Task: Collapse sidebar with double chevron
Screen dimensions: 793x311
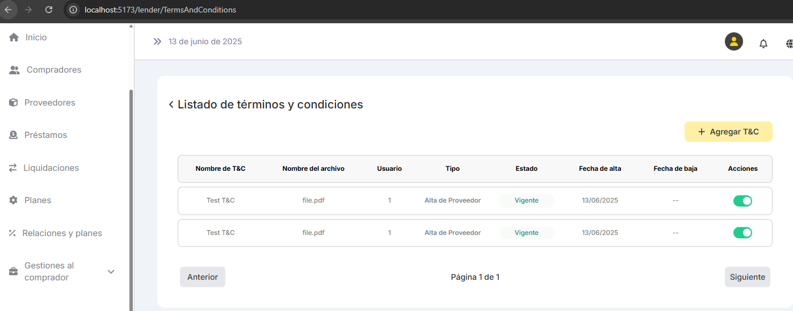Action: [157, 41]
